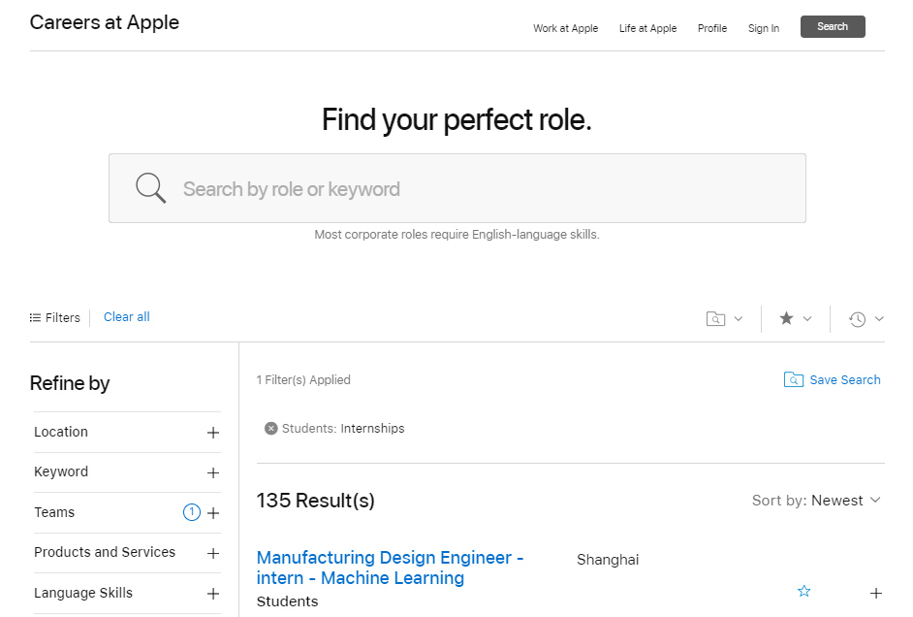This screenshot has height=617, width=913.
Task: Open the Filters list icon
Action: [x=36, y=317]
